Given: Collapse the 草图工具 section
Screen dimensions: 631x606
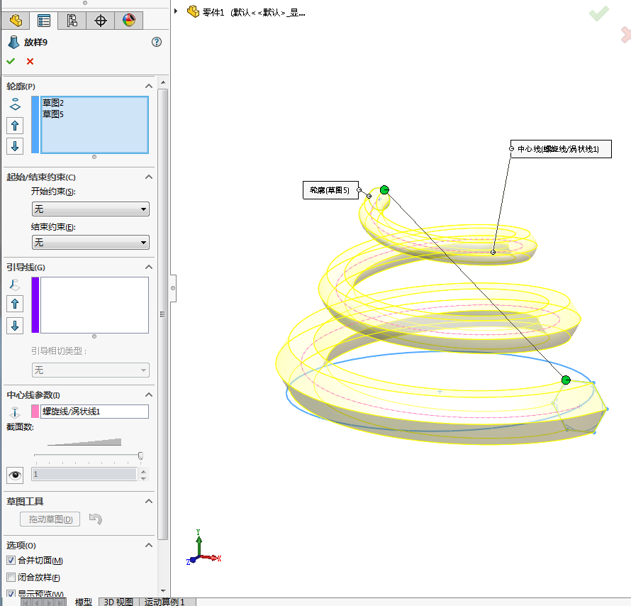Looking at the screenshot, I should click(x=149, y=501).
